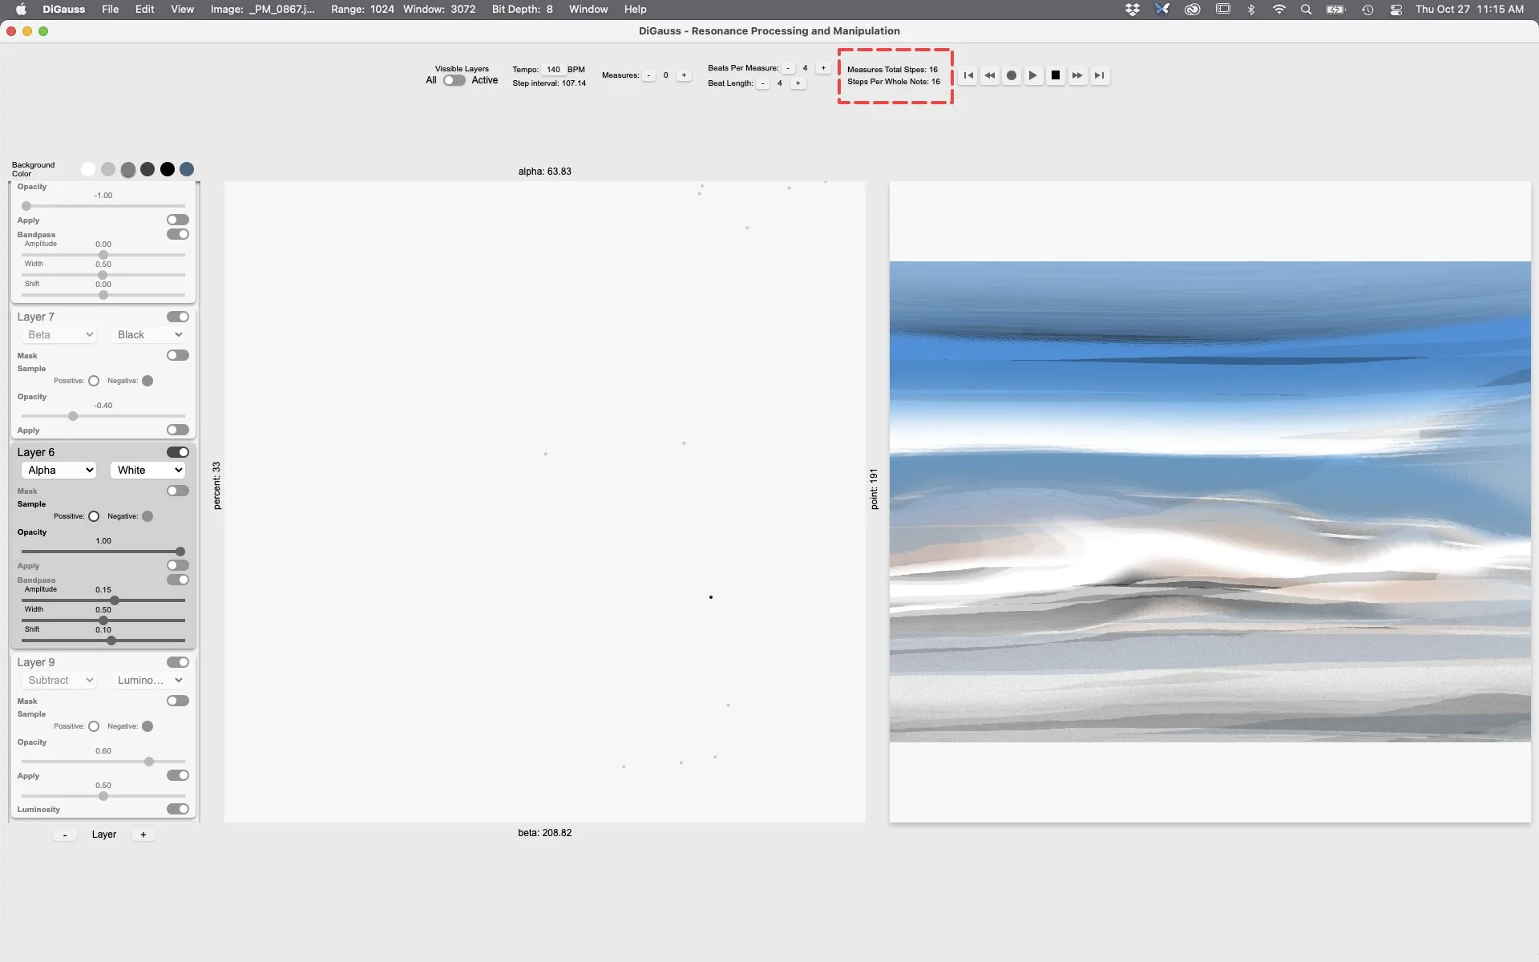Screen dimensions: 1539x962
Task: Increase Beats Per Measure with plus
Action: pos(823,68)
